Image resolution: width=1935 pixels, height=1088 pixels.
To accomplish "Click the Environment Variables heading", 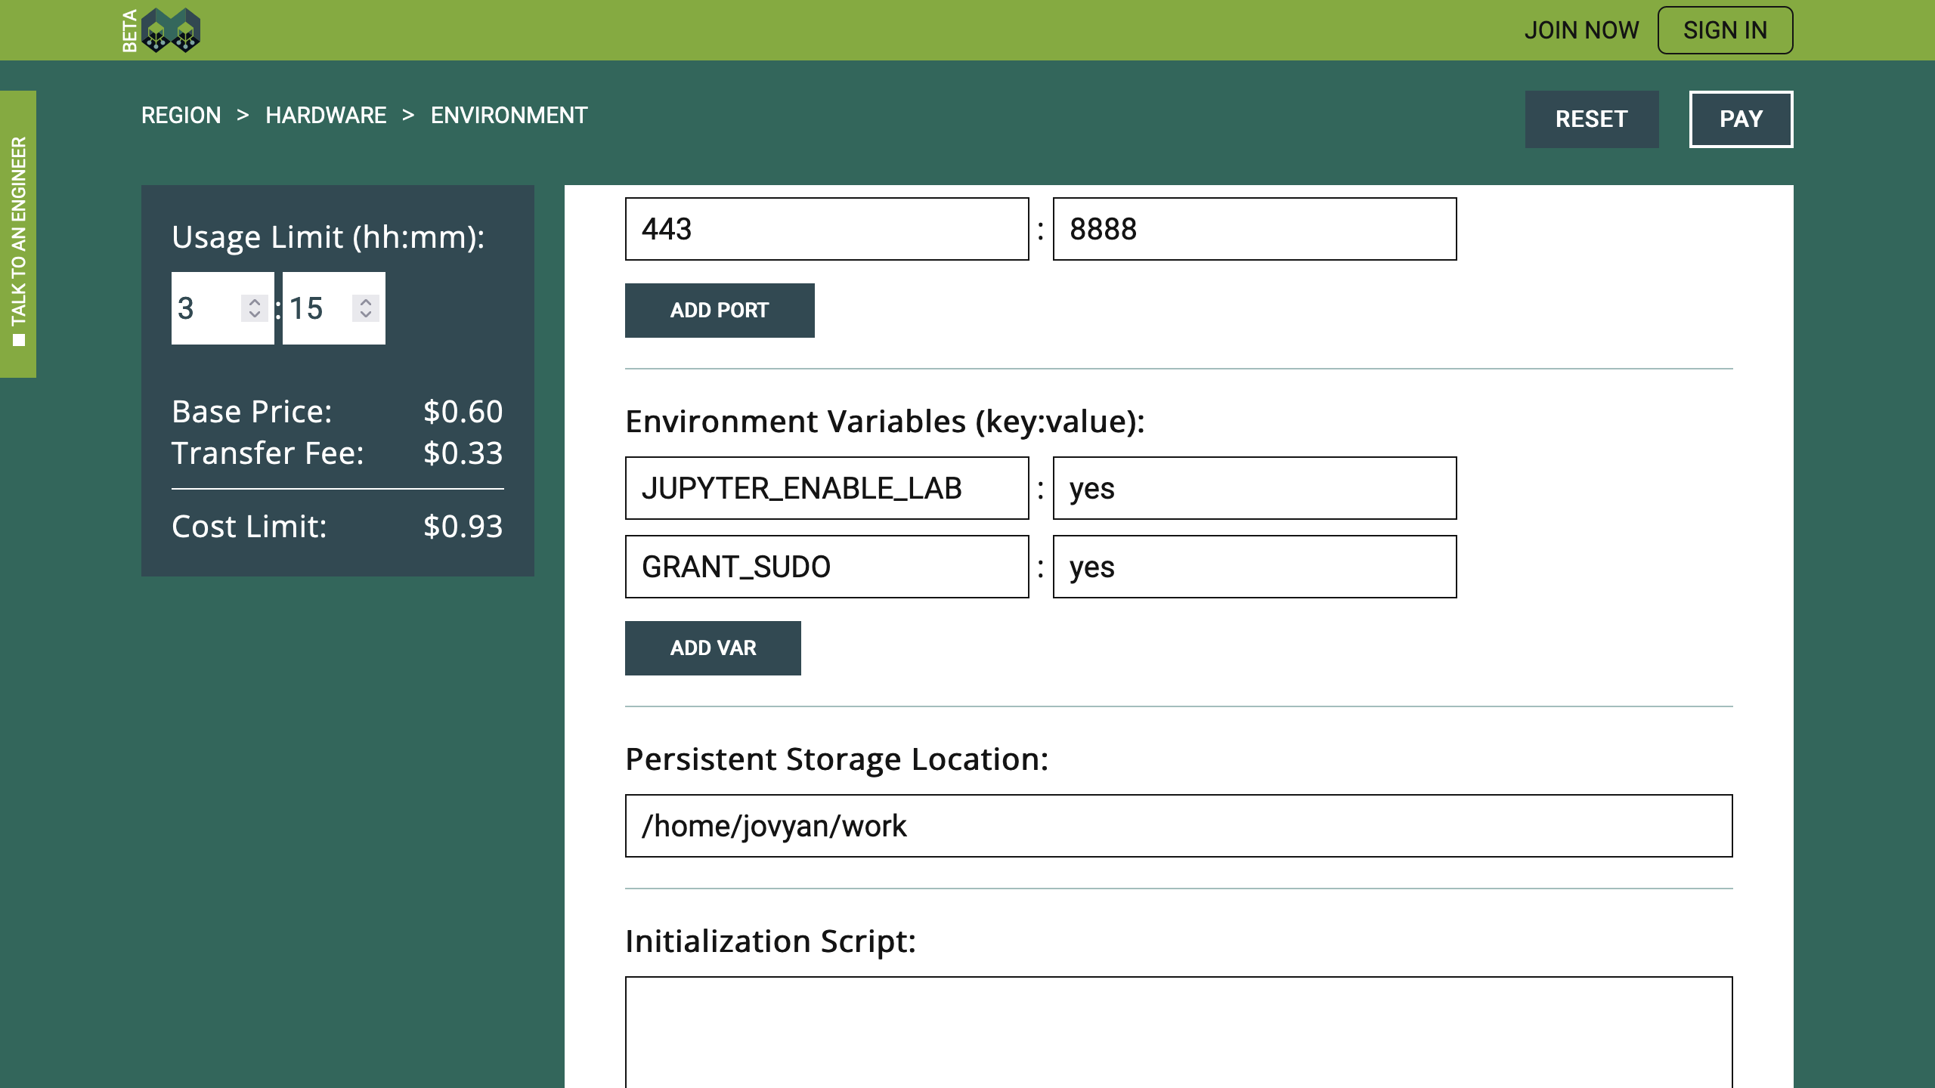I will [x=885, y=422].
